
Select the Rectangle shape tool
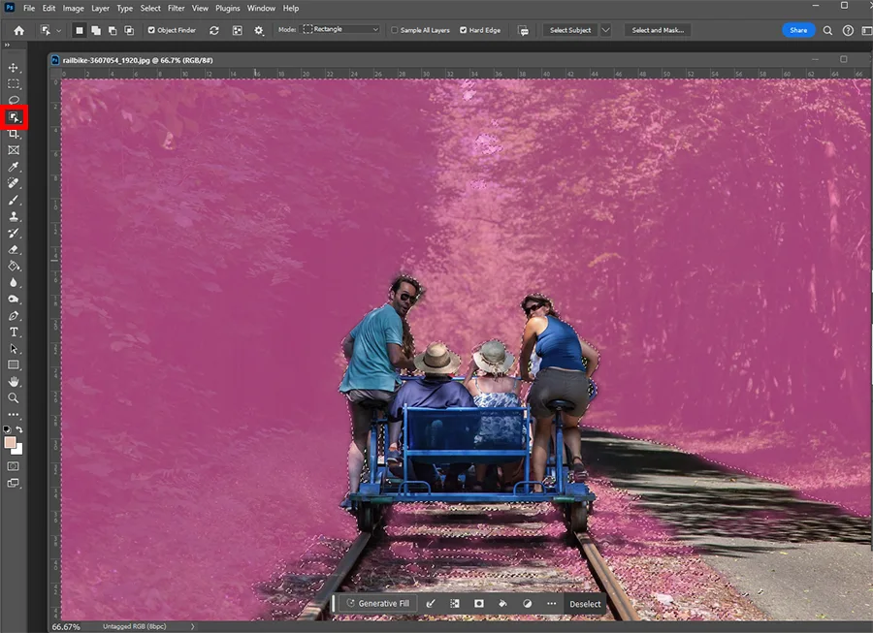[x=14, y=365]
